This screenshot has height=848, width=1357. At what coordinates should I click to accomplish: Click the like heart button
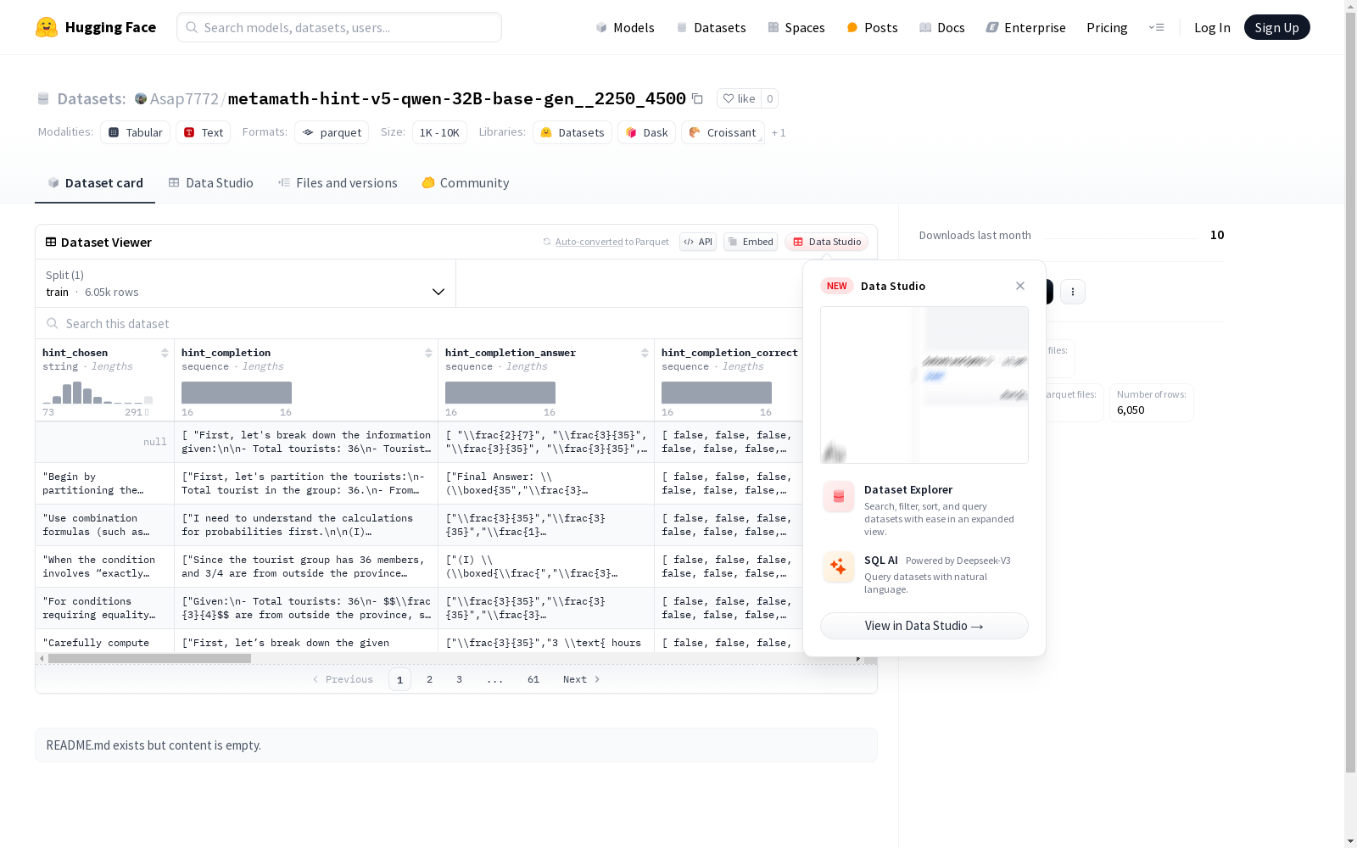pos(739,98)
